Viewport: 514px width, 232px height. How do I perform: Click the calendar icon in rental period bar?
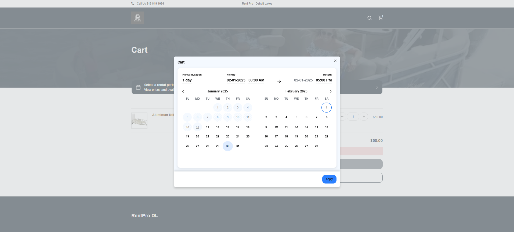tap(138, 87)
